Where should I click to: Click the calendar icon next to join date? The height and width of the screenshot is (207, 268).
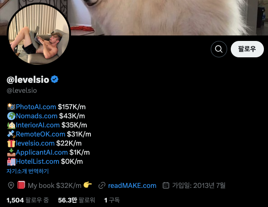click(166, 185)
